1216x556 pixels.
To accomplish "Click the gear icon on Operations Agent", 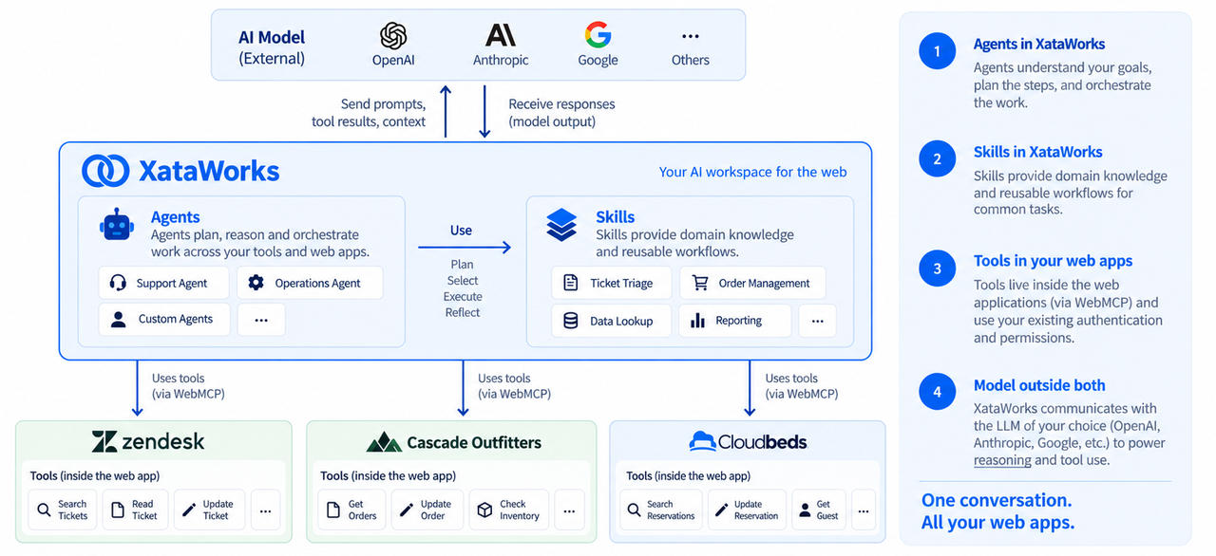I will click(x=256, y=283).
